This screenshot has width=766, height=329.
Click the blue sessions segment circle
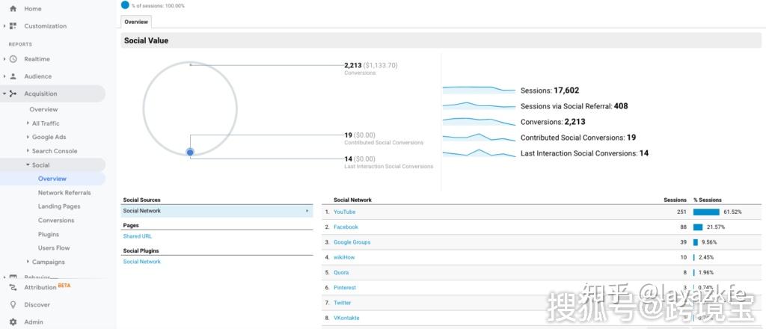click(125, 5)
